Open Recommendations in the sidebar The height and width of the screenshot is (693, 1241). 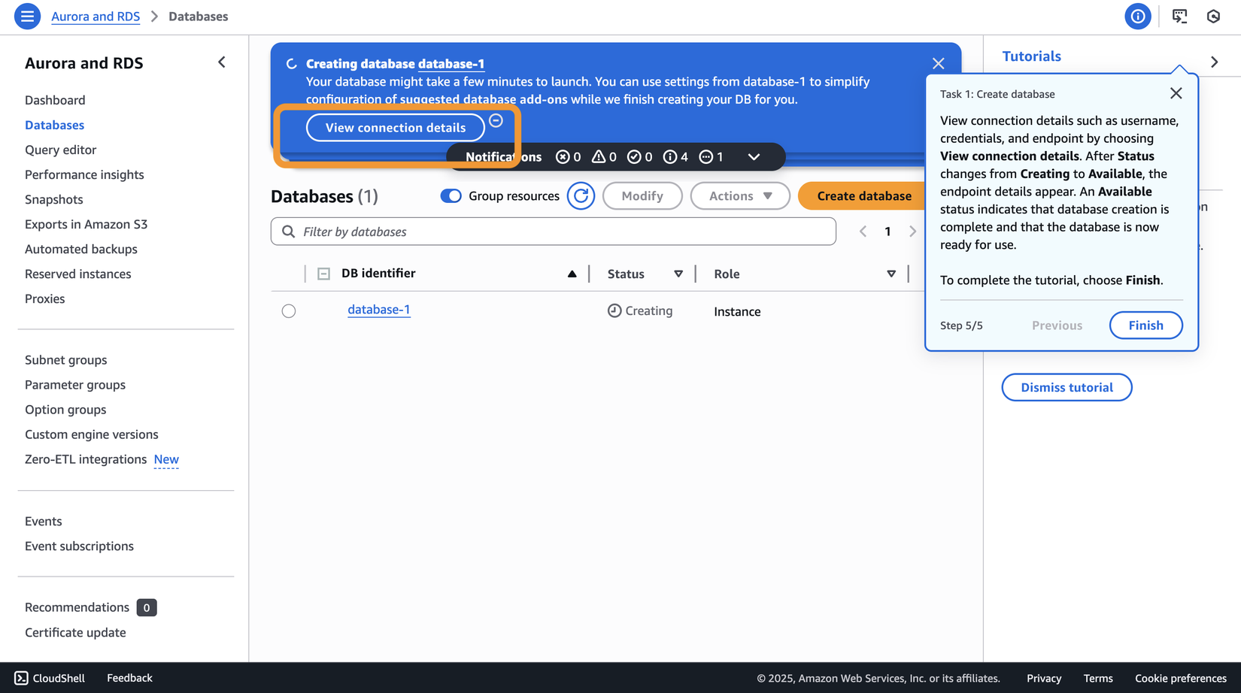point(77,607)
